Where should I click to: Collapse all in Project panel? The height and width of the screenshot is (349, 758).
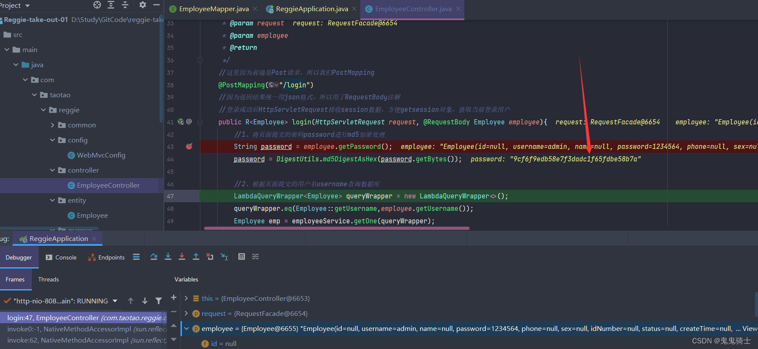(x=125, y=5)
